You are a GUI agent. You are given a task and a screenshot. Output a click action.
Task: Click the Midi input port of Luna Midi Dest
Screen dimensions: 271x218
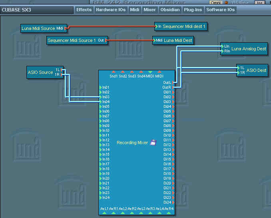click(x=154, y=40)
